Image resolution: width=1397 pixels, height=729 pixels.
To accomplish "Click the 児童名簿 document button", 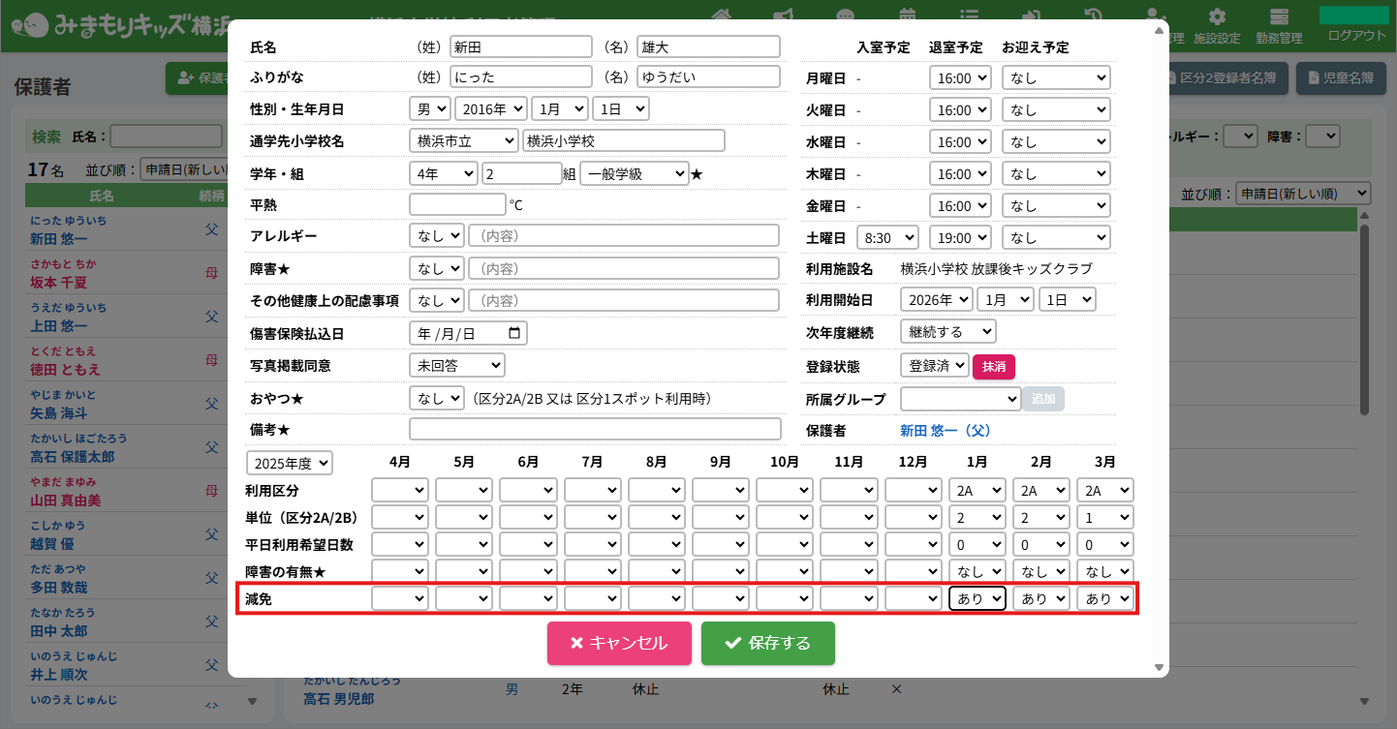I will point(1341,77).
